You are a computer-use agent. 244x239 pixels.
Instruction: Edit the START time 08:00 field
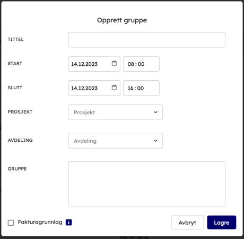tap(141, 64)
